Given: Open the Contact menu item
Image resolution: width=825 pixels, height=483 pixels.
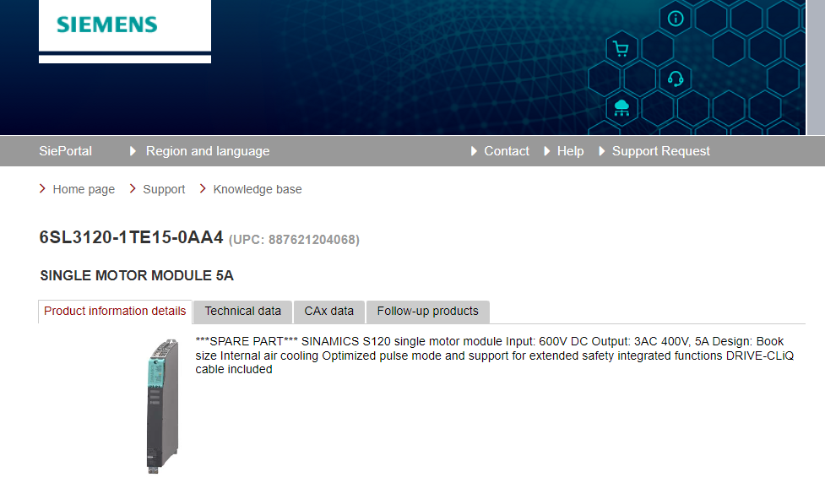Looking at the screenshot, I should tap(506, 151).
